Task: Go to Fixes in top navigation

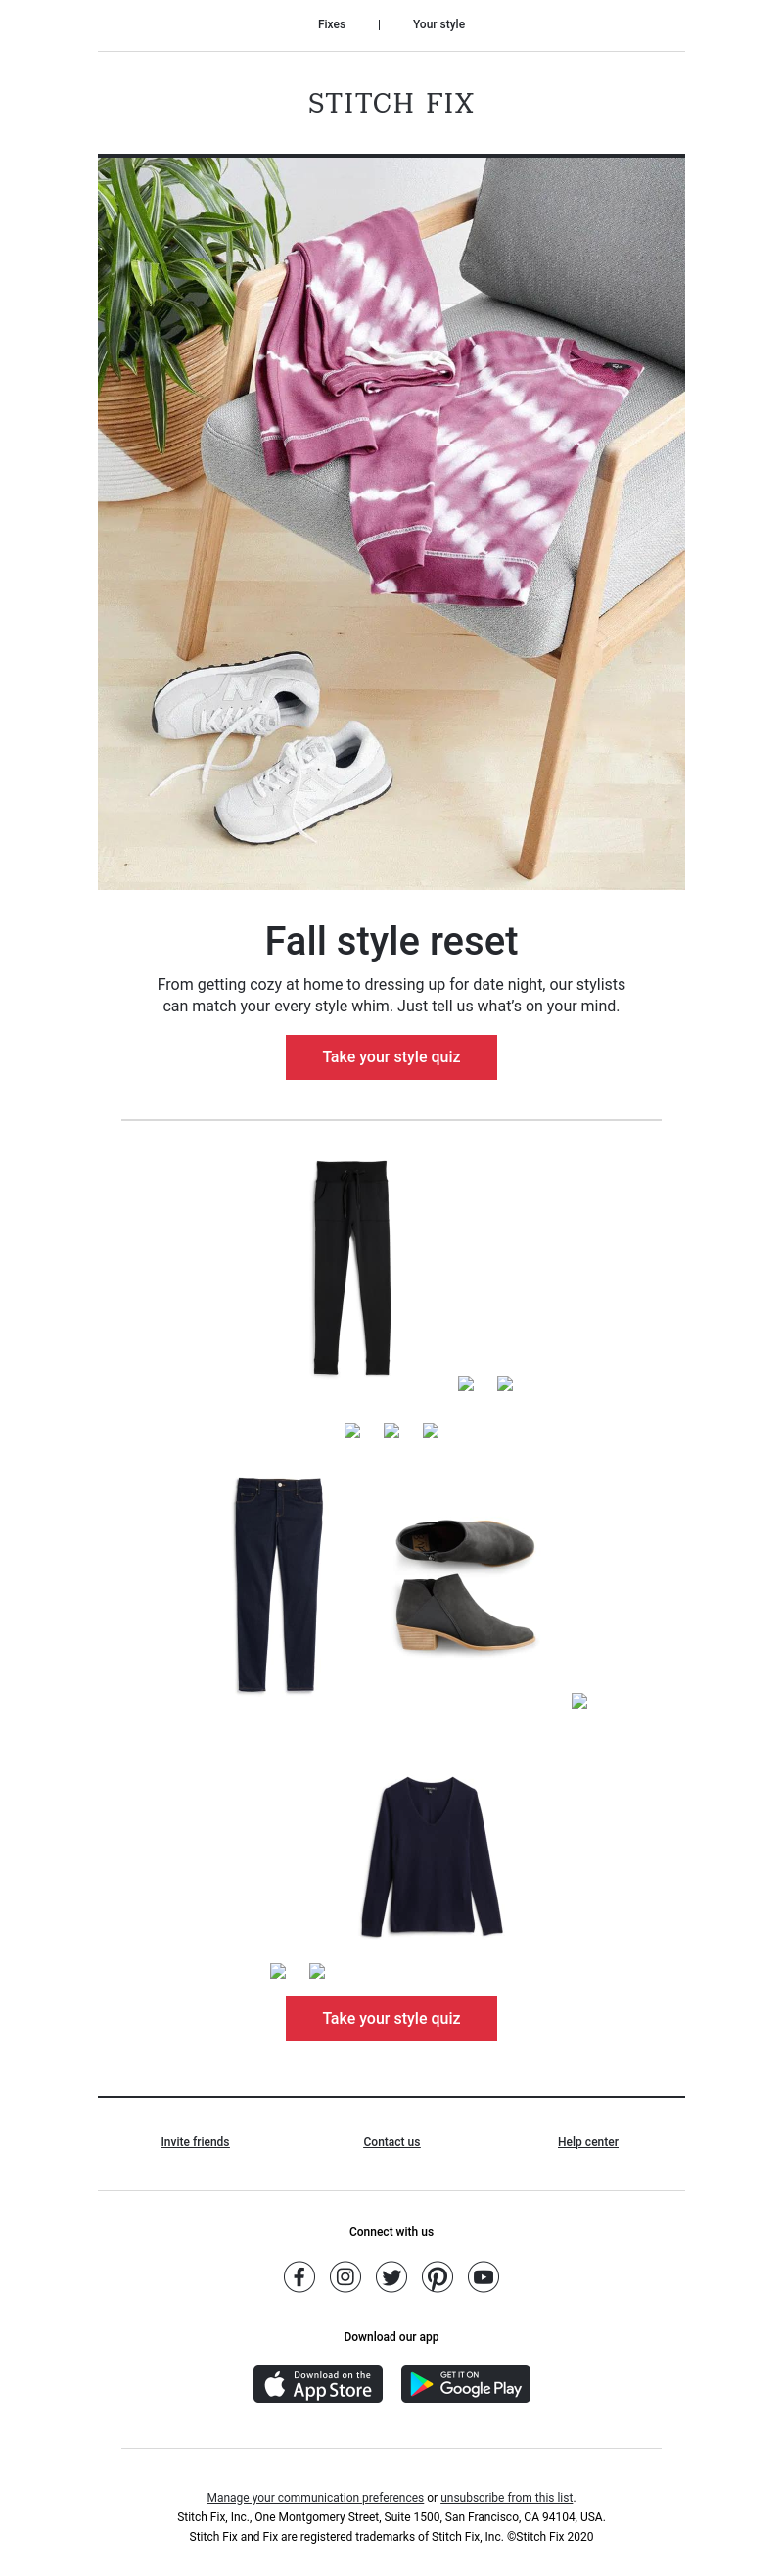Action: pos(332,24)
